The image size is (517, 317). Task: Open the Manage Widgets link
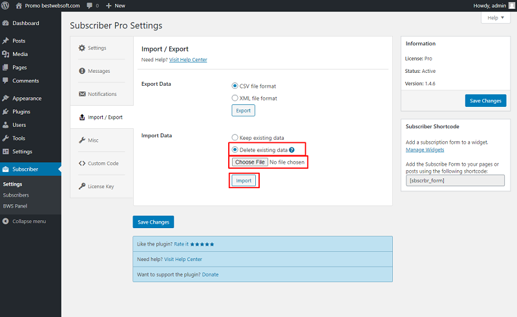425,150
